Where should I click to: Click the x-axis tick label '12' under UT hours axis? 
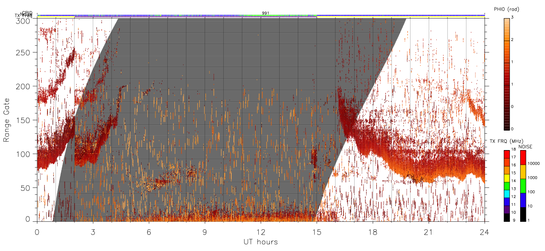(261, 232)
